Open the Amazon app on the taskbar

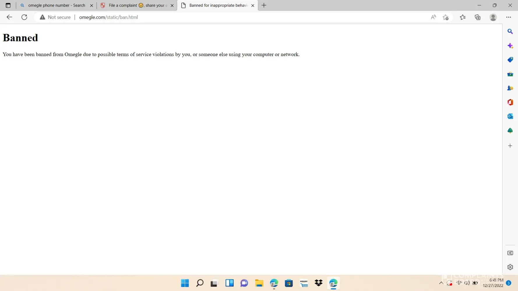pyautogui.click(x=304, y=283)
